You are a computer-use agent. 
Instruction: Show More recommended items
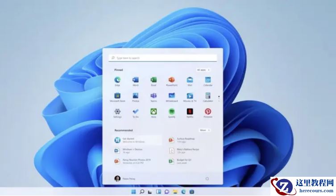pyautogui.click(x=205, y=130)
